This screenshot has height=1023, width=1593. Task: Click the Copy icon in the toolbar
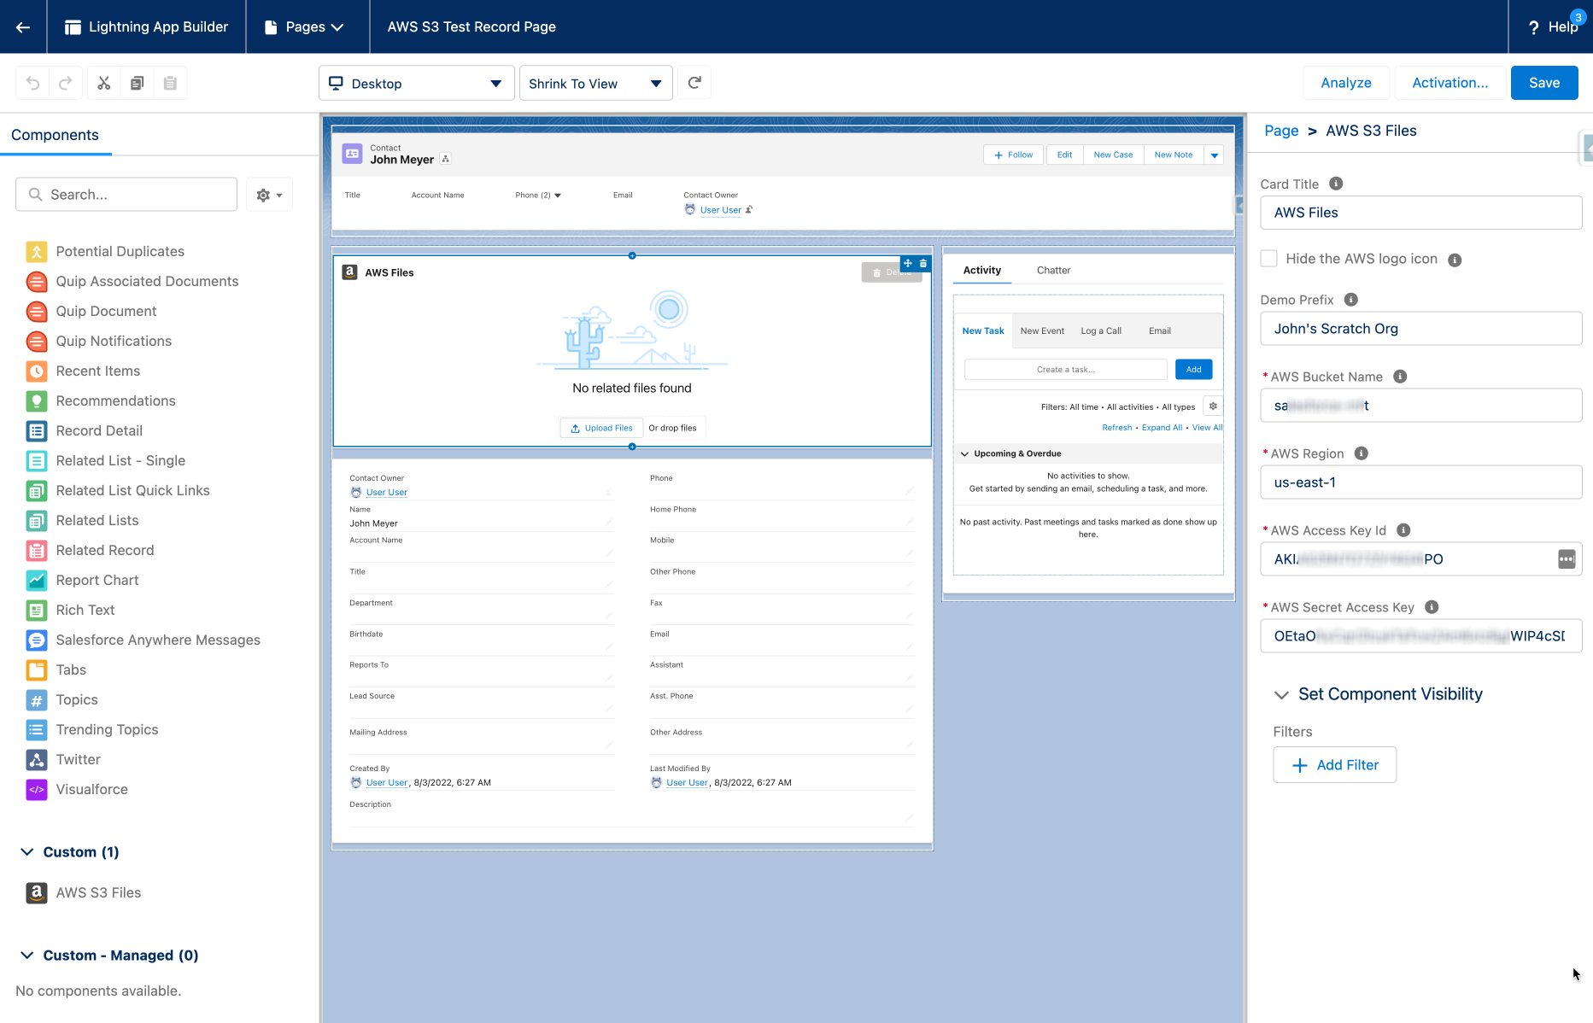[137, 83]
